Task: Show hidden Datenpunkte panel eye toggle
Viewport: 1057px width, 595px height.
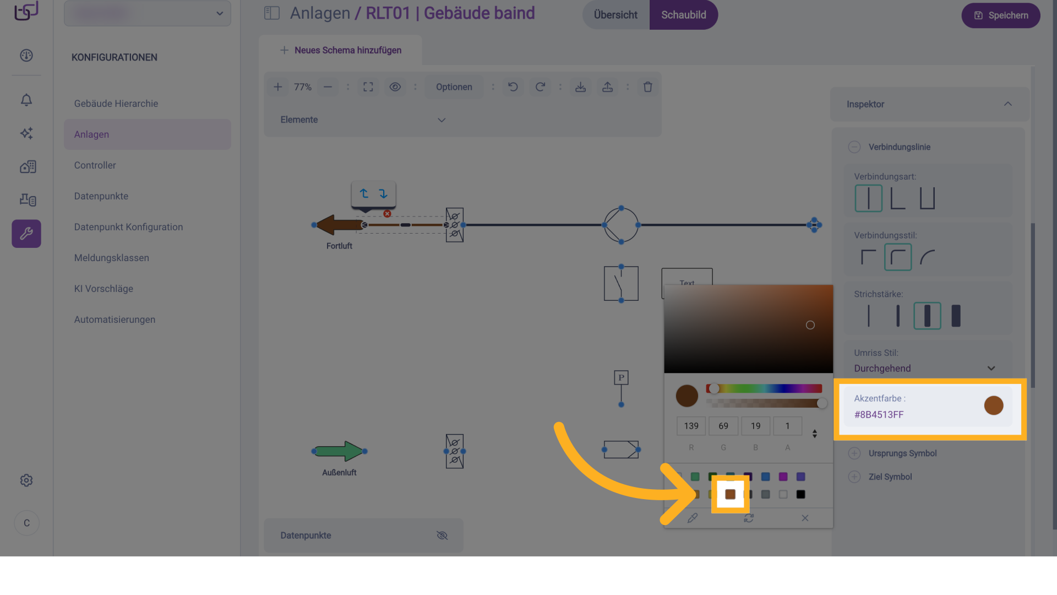Action: (442, 535)
